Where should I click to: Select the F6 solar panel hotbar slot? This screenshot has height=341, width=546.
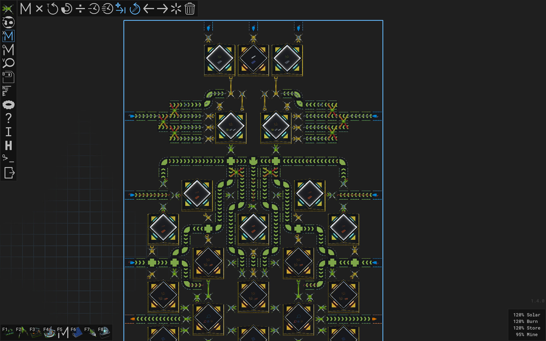click(76, 332)
